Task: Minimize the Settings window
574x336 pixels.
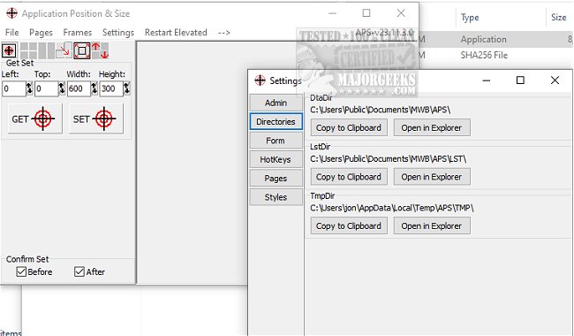Action: (x=487, y=80)
